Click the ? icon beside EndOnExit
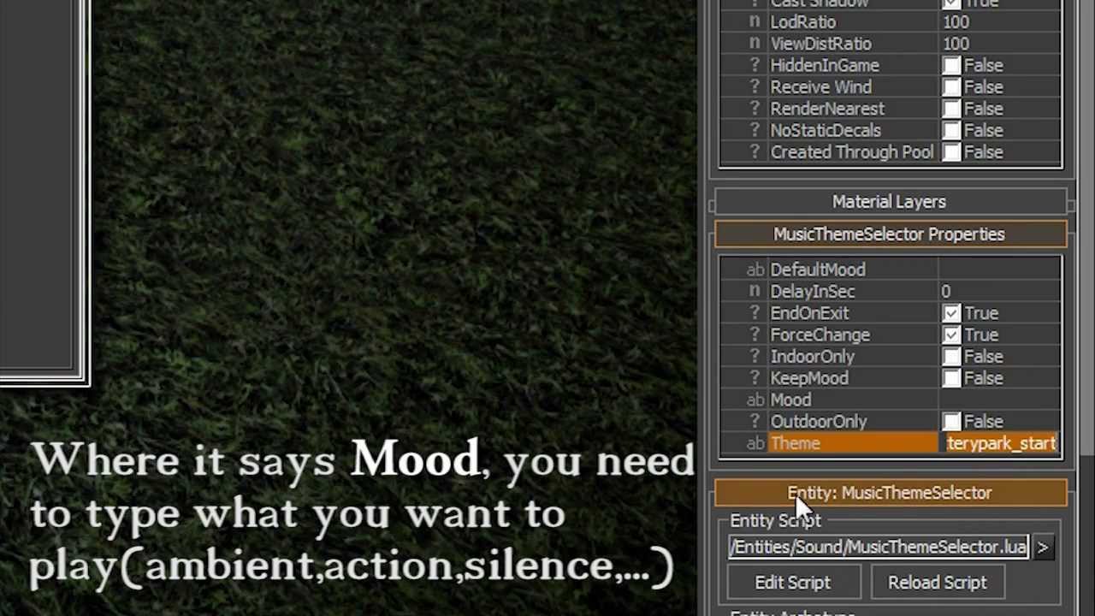This screenshot has width=1095, height=616. coord(755,313)
